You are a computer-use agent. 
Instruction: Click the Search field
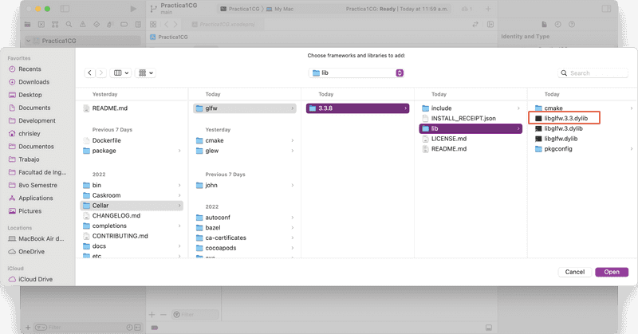point(593,73)
